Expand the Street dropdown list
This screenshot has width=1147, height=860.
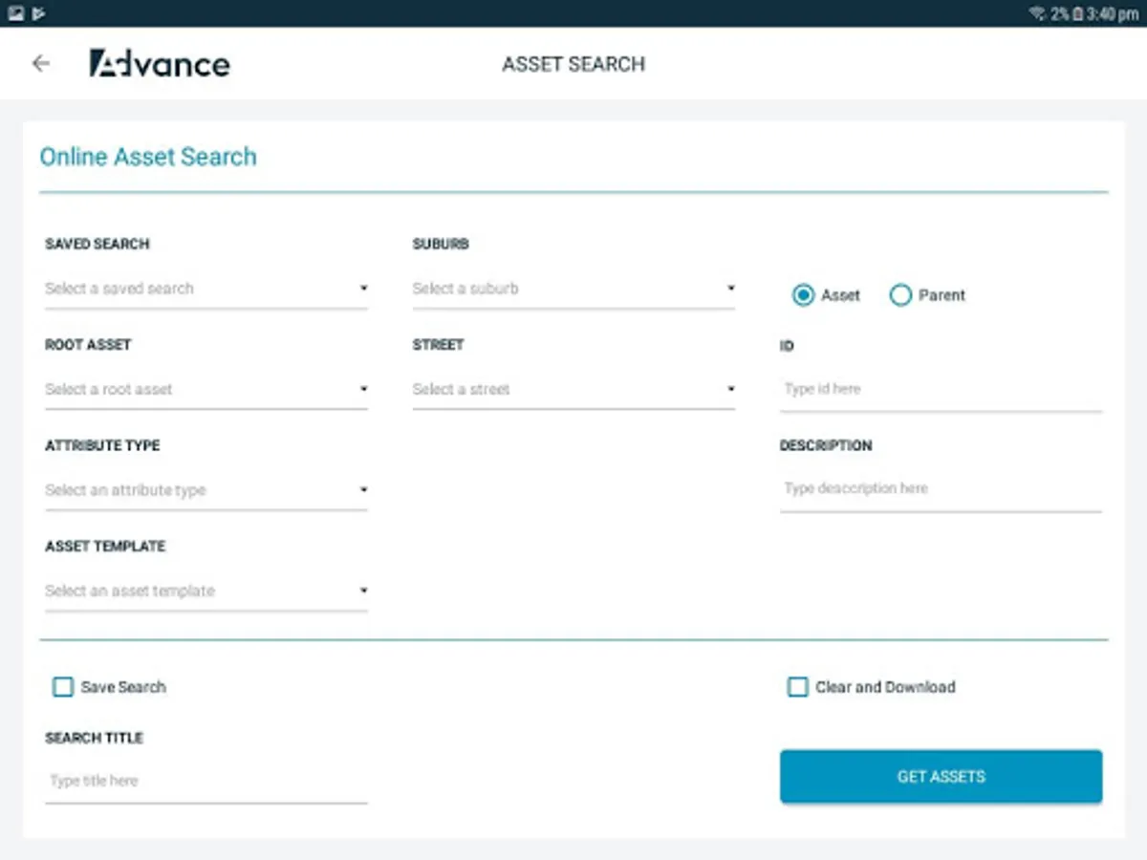[573, 389]
